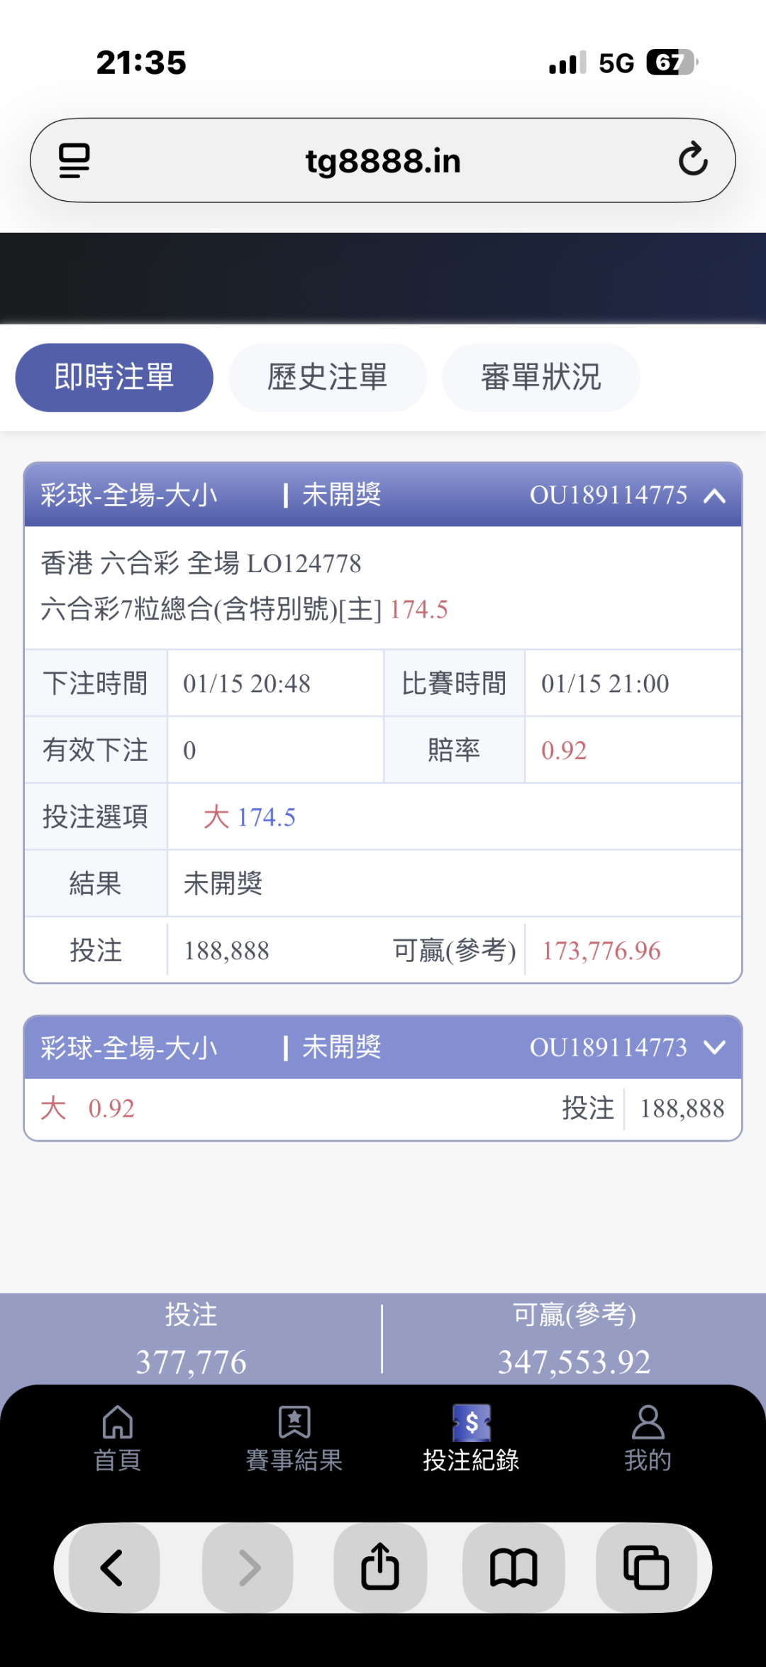Tap the OU189114773 bet header row
This screenshot has height=1667, width=766.
click(383, 1047)
